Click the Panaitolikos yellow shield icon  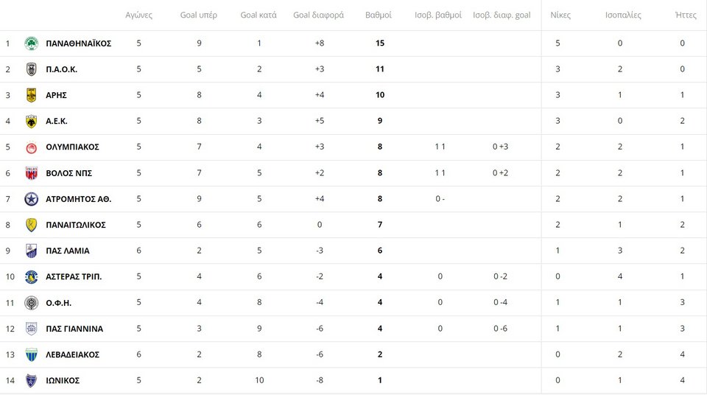coord(31,225)
